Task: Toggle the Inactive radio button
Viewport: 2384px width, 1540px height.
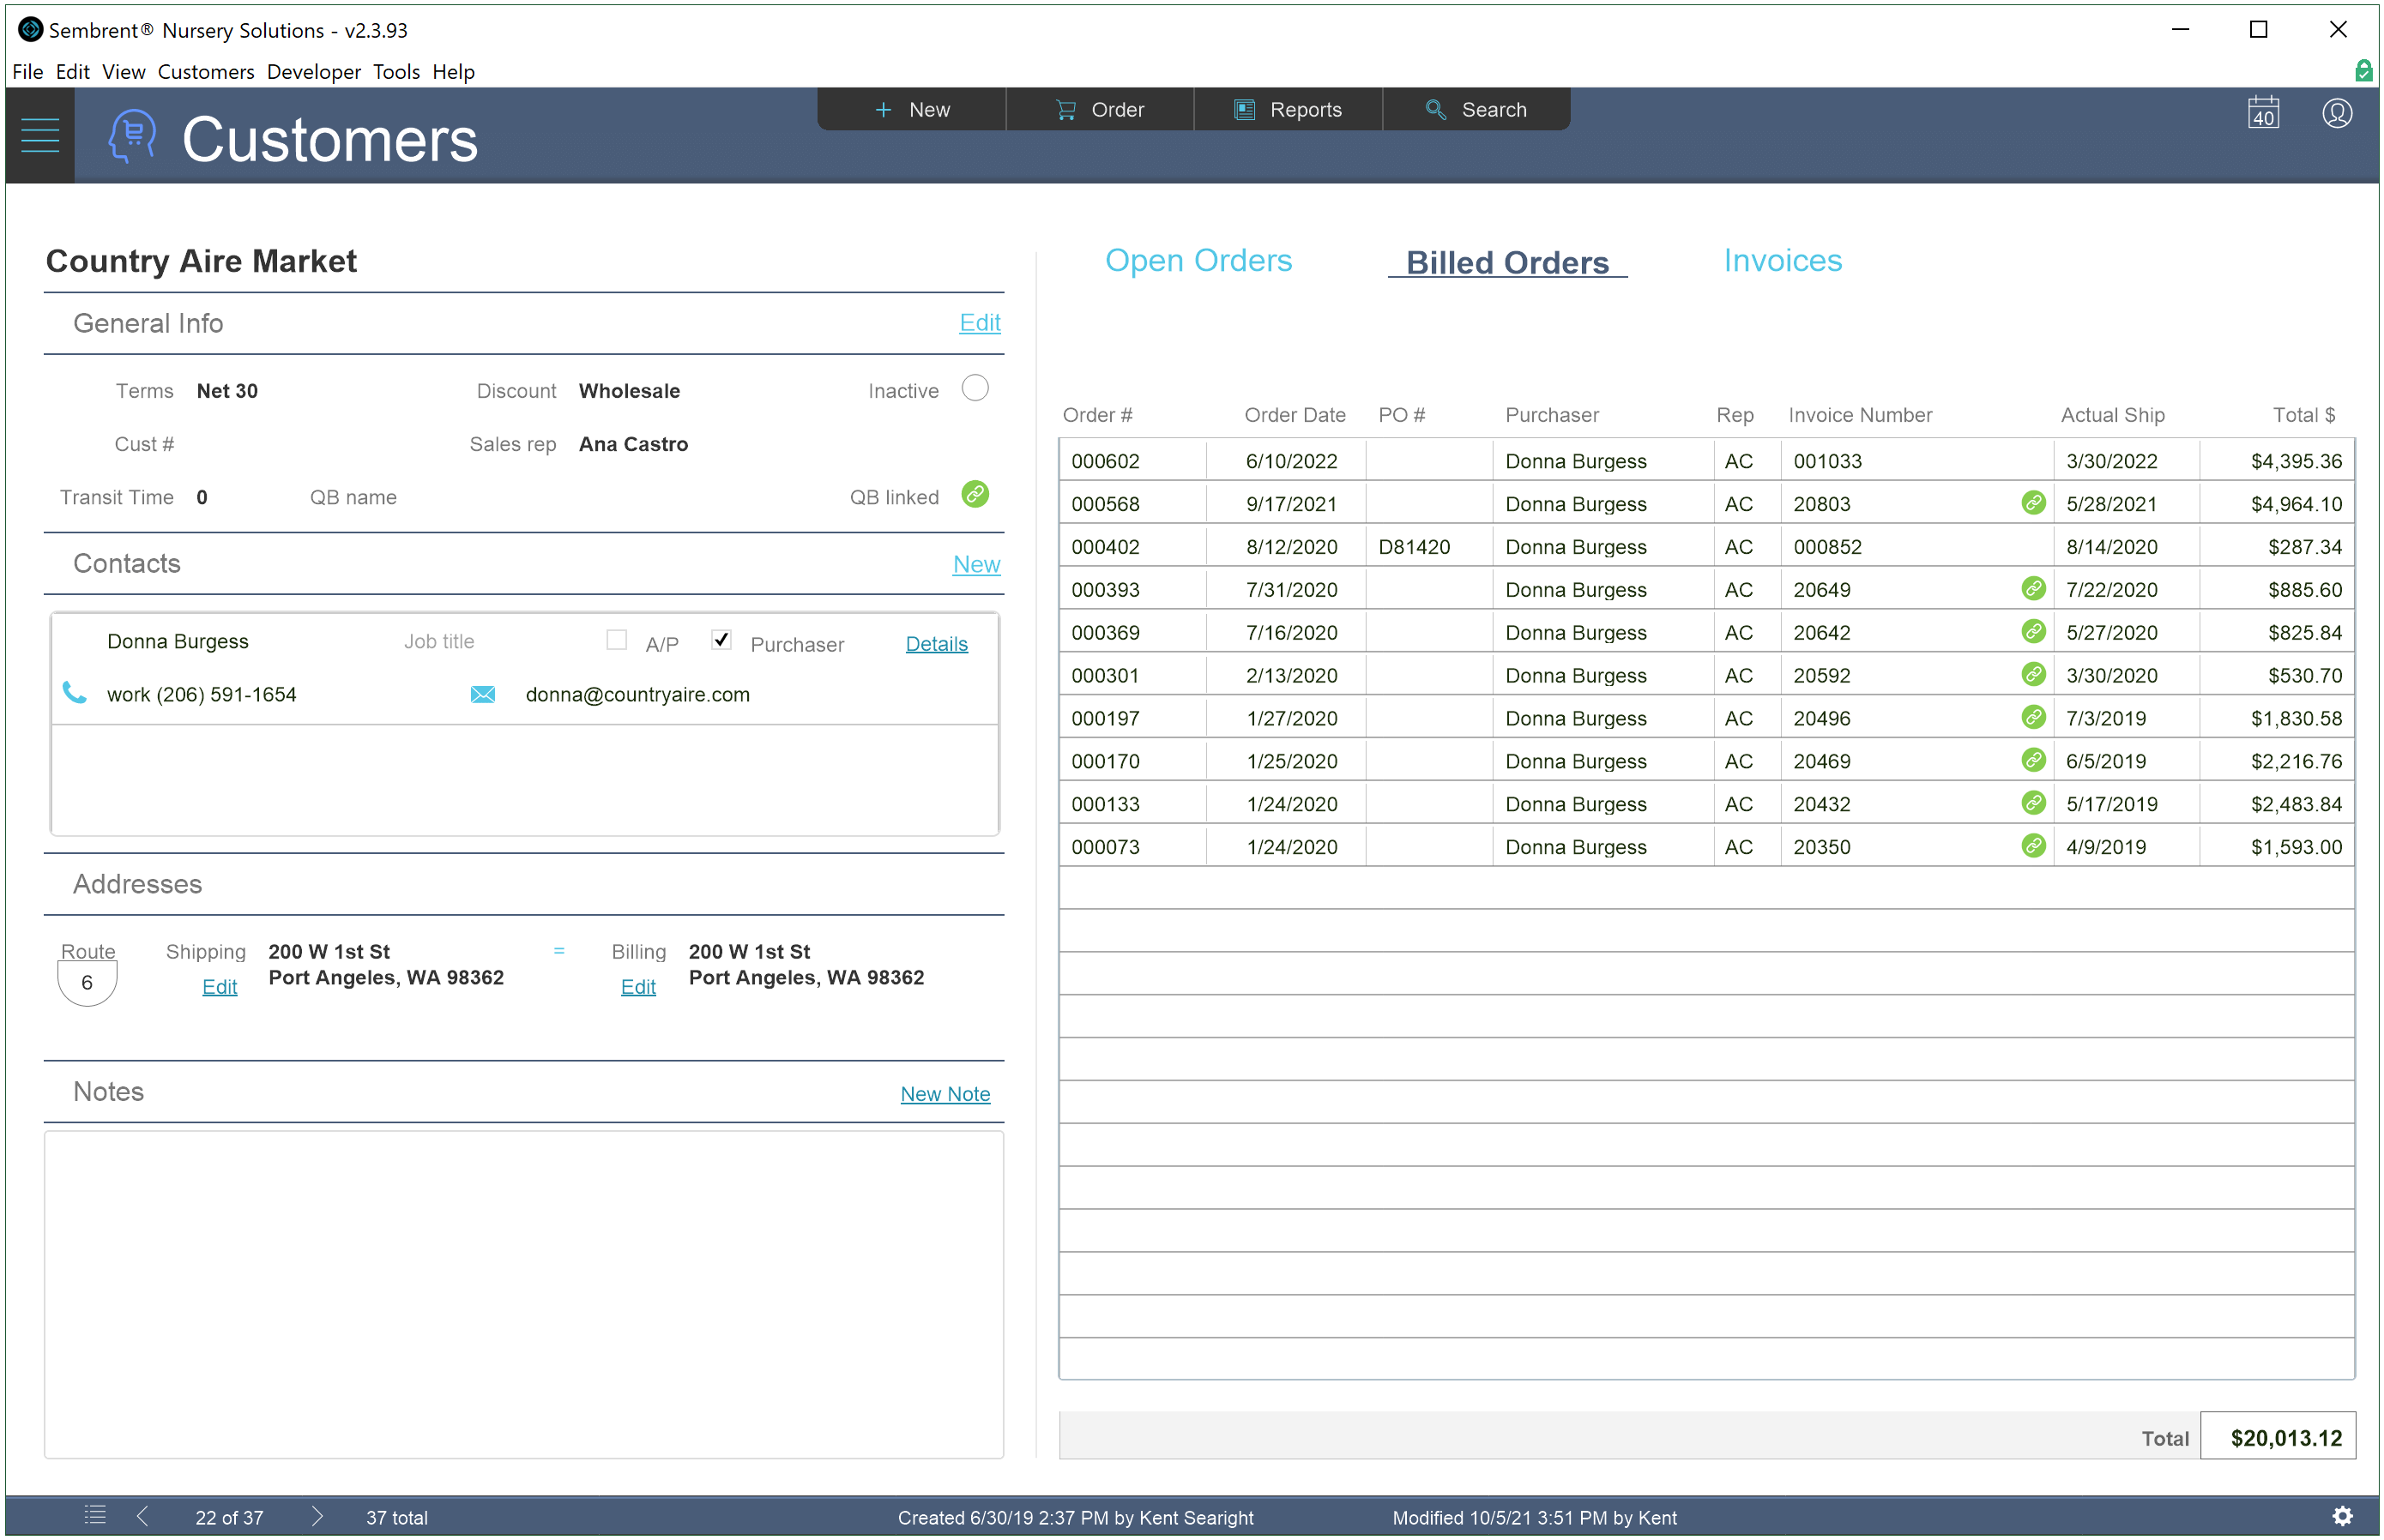Action: [975, 388]
